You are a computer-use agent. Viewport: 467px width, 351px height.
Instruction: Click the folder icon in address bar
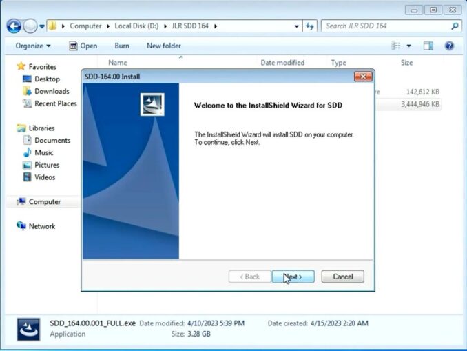[53, 26]
